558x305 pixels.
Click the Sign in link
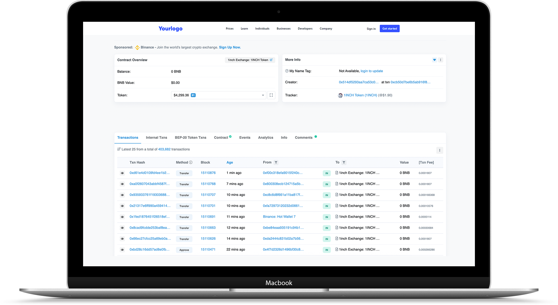point(371,29)
